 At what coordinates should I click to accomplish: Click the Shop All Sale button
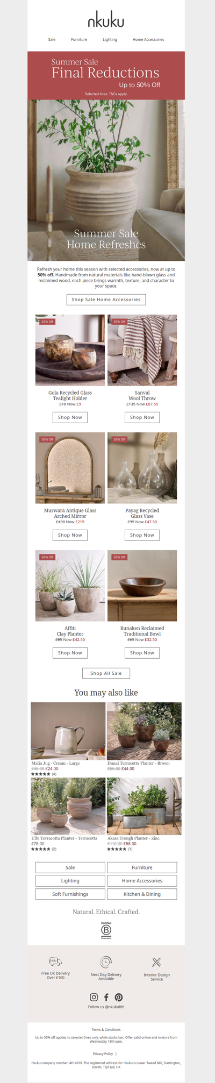click(x=106, y=673)
